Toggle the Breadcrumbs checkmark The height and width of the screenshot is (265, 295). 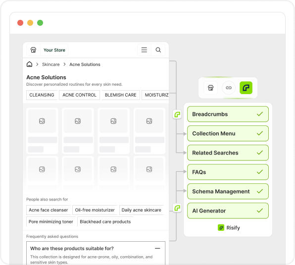(260, 114)
